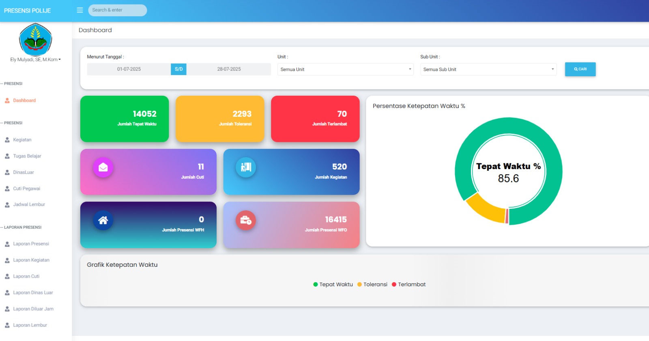This screenshot has height=341, width=649.
Task: Open the Jumlah Tepat Waktu card
Action: point(125,119)
